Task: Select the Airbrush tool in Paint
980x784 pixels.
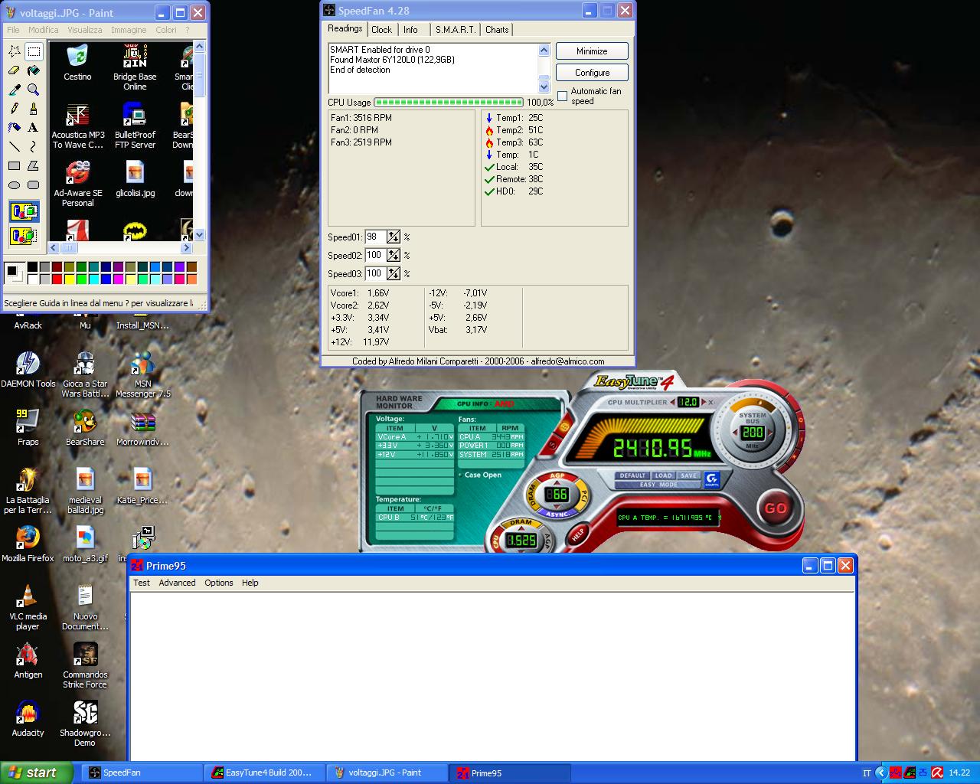Action: [15, 127]
